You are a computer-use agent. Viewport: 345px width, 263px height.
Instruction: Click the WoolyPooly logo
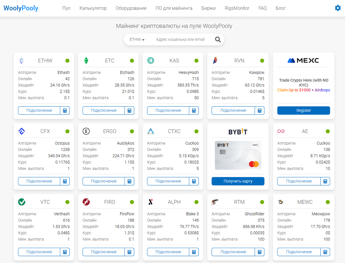pos(21,8)
